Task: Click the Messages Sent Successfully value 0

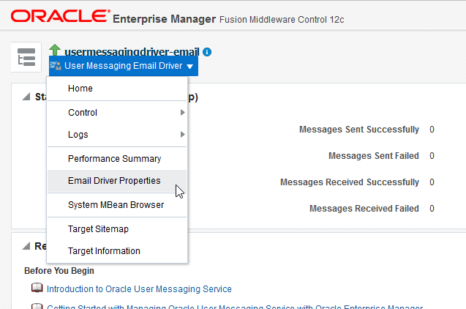Action: click(x=432, y=130)
